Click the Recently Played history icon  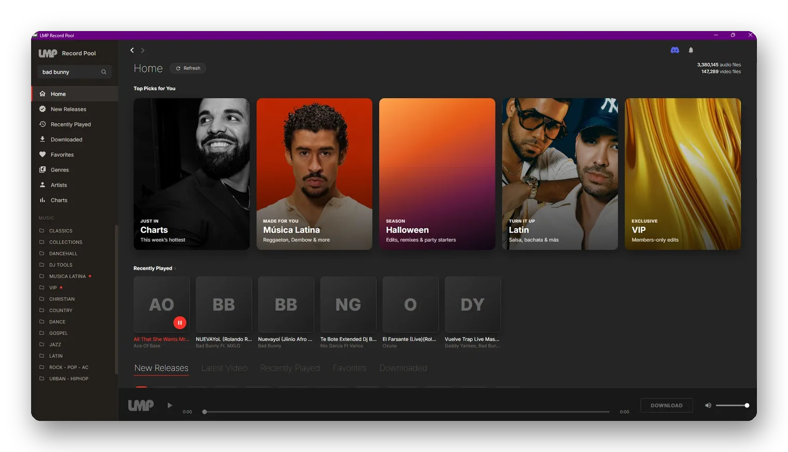tap(43, 124)
